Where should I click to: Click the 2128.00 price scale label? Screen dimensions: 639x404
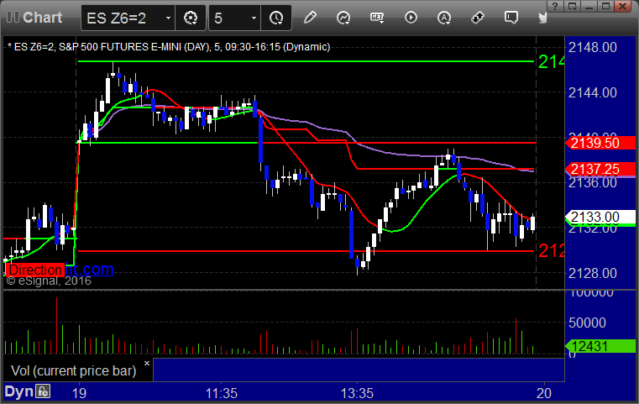(x=593, y=273)
